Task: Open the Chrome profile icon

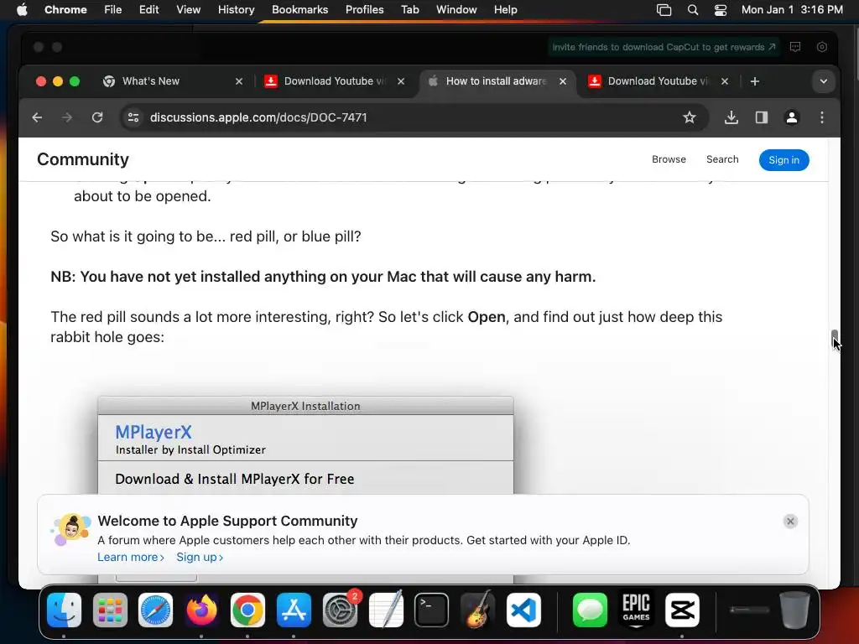Action: [792, 117]
